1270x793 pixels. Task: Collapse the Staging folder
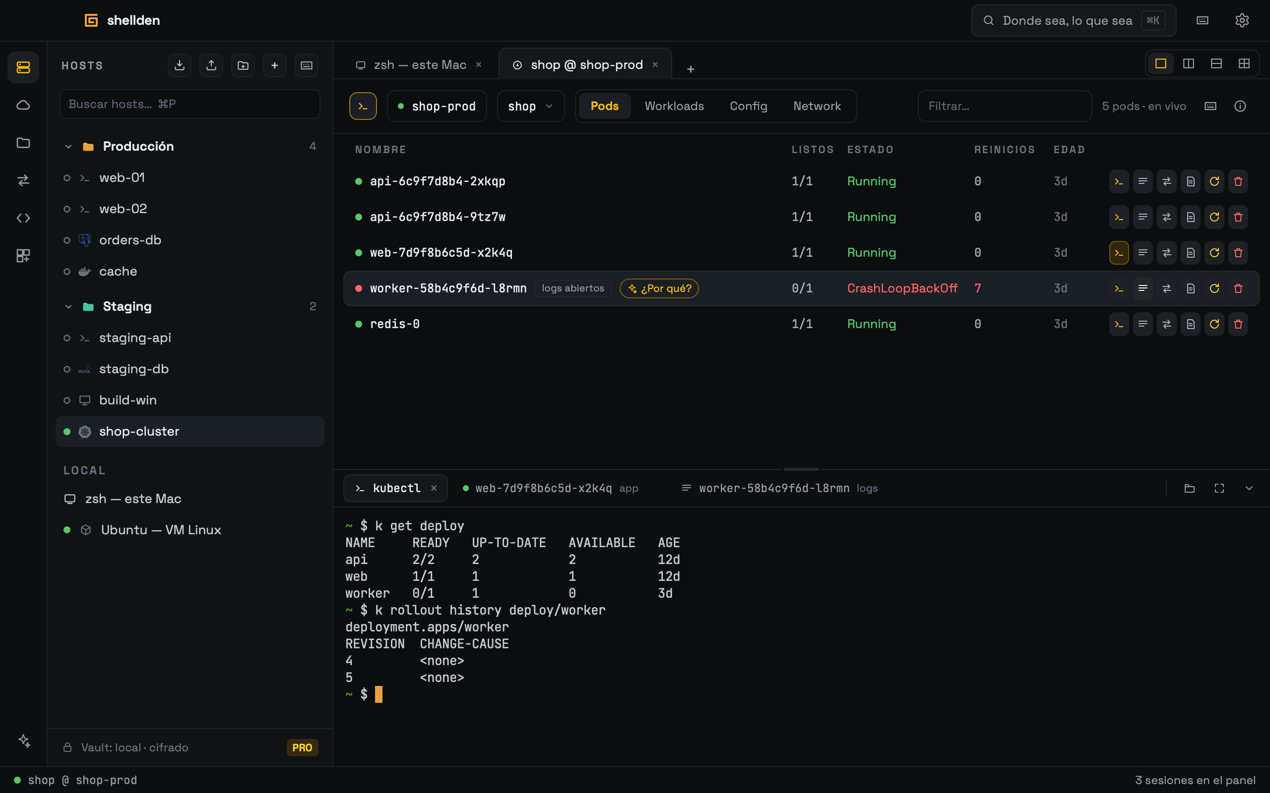[x=68, y=307]
